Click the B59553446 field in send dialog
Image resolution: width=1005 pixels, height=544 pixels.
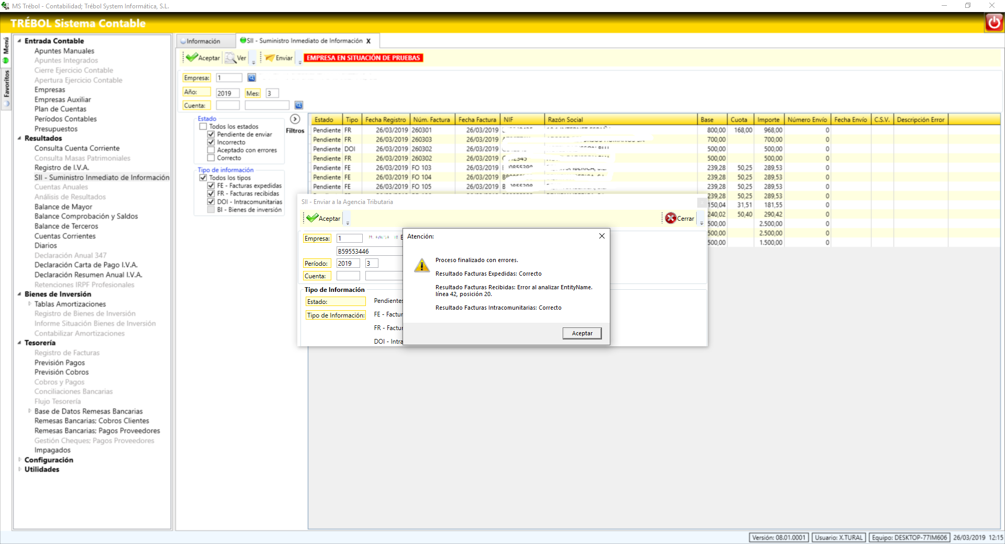[x=369, y=251]
